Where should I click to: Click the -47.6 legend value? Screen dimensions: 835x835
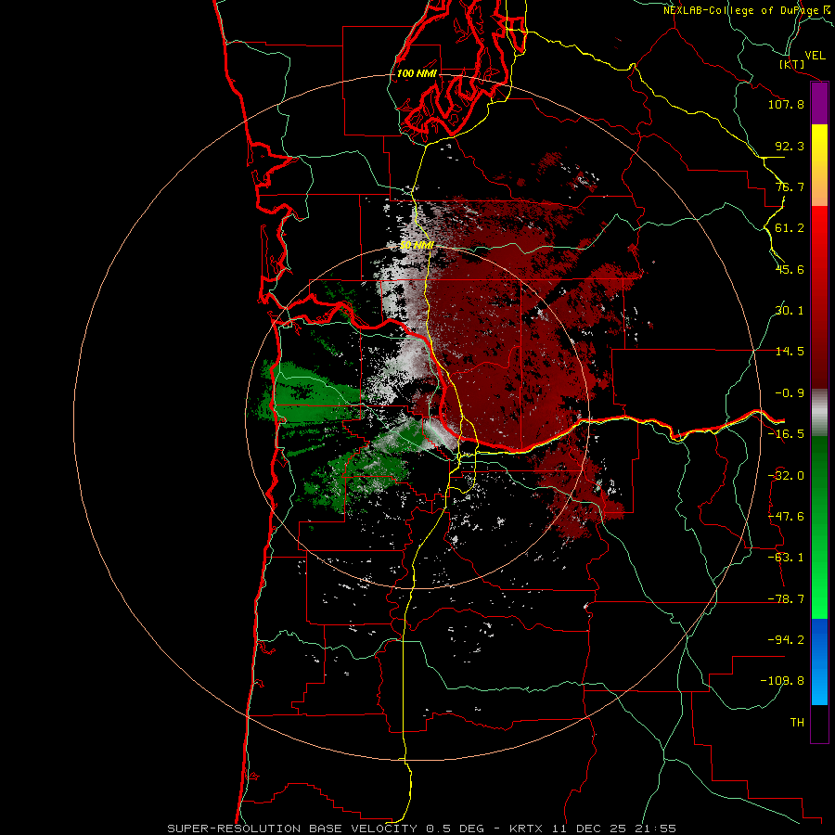(786, 517)
